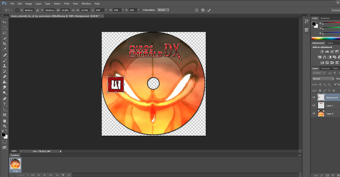Image resolution: width=340 pixels, height=177 pixels.
Task: Expand the status bar info arrow
Action: 60,151
